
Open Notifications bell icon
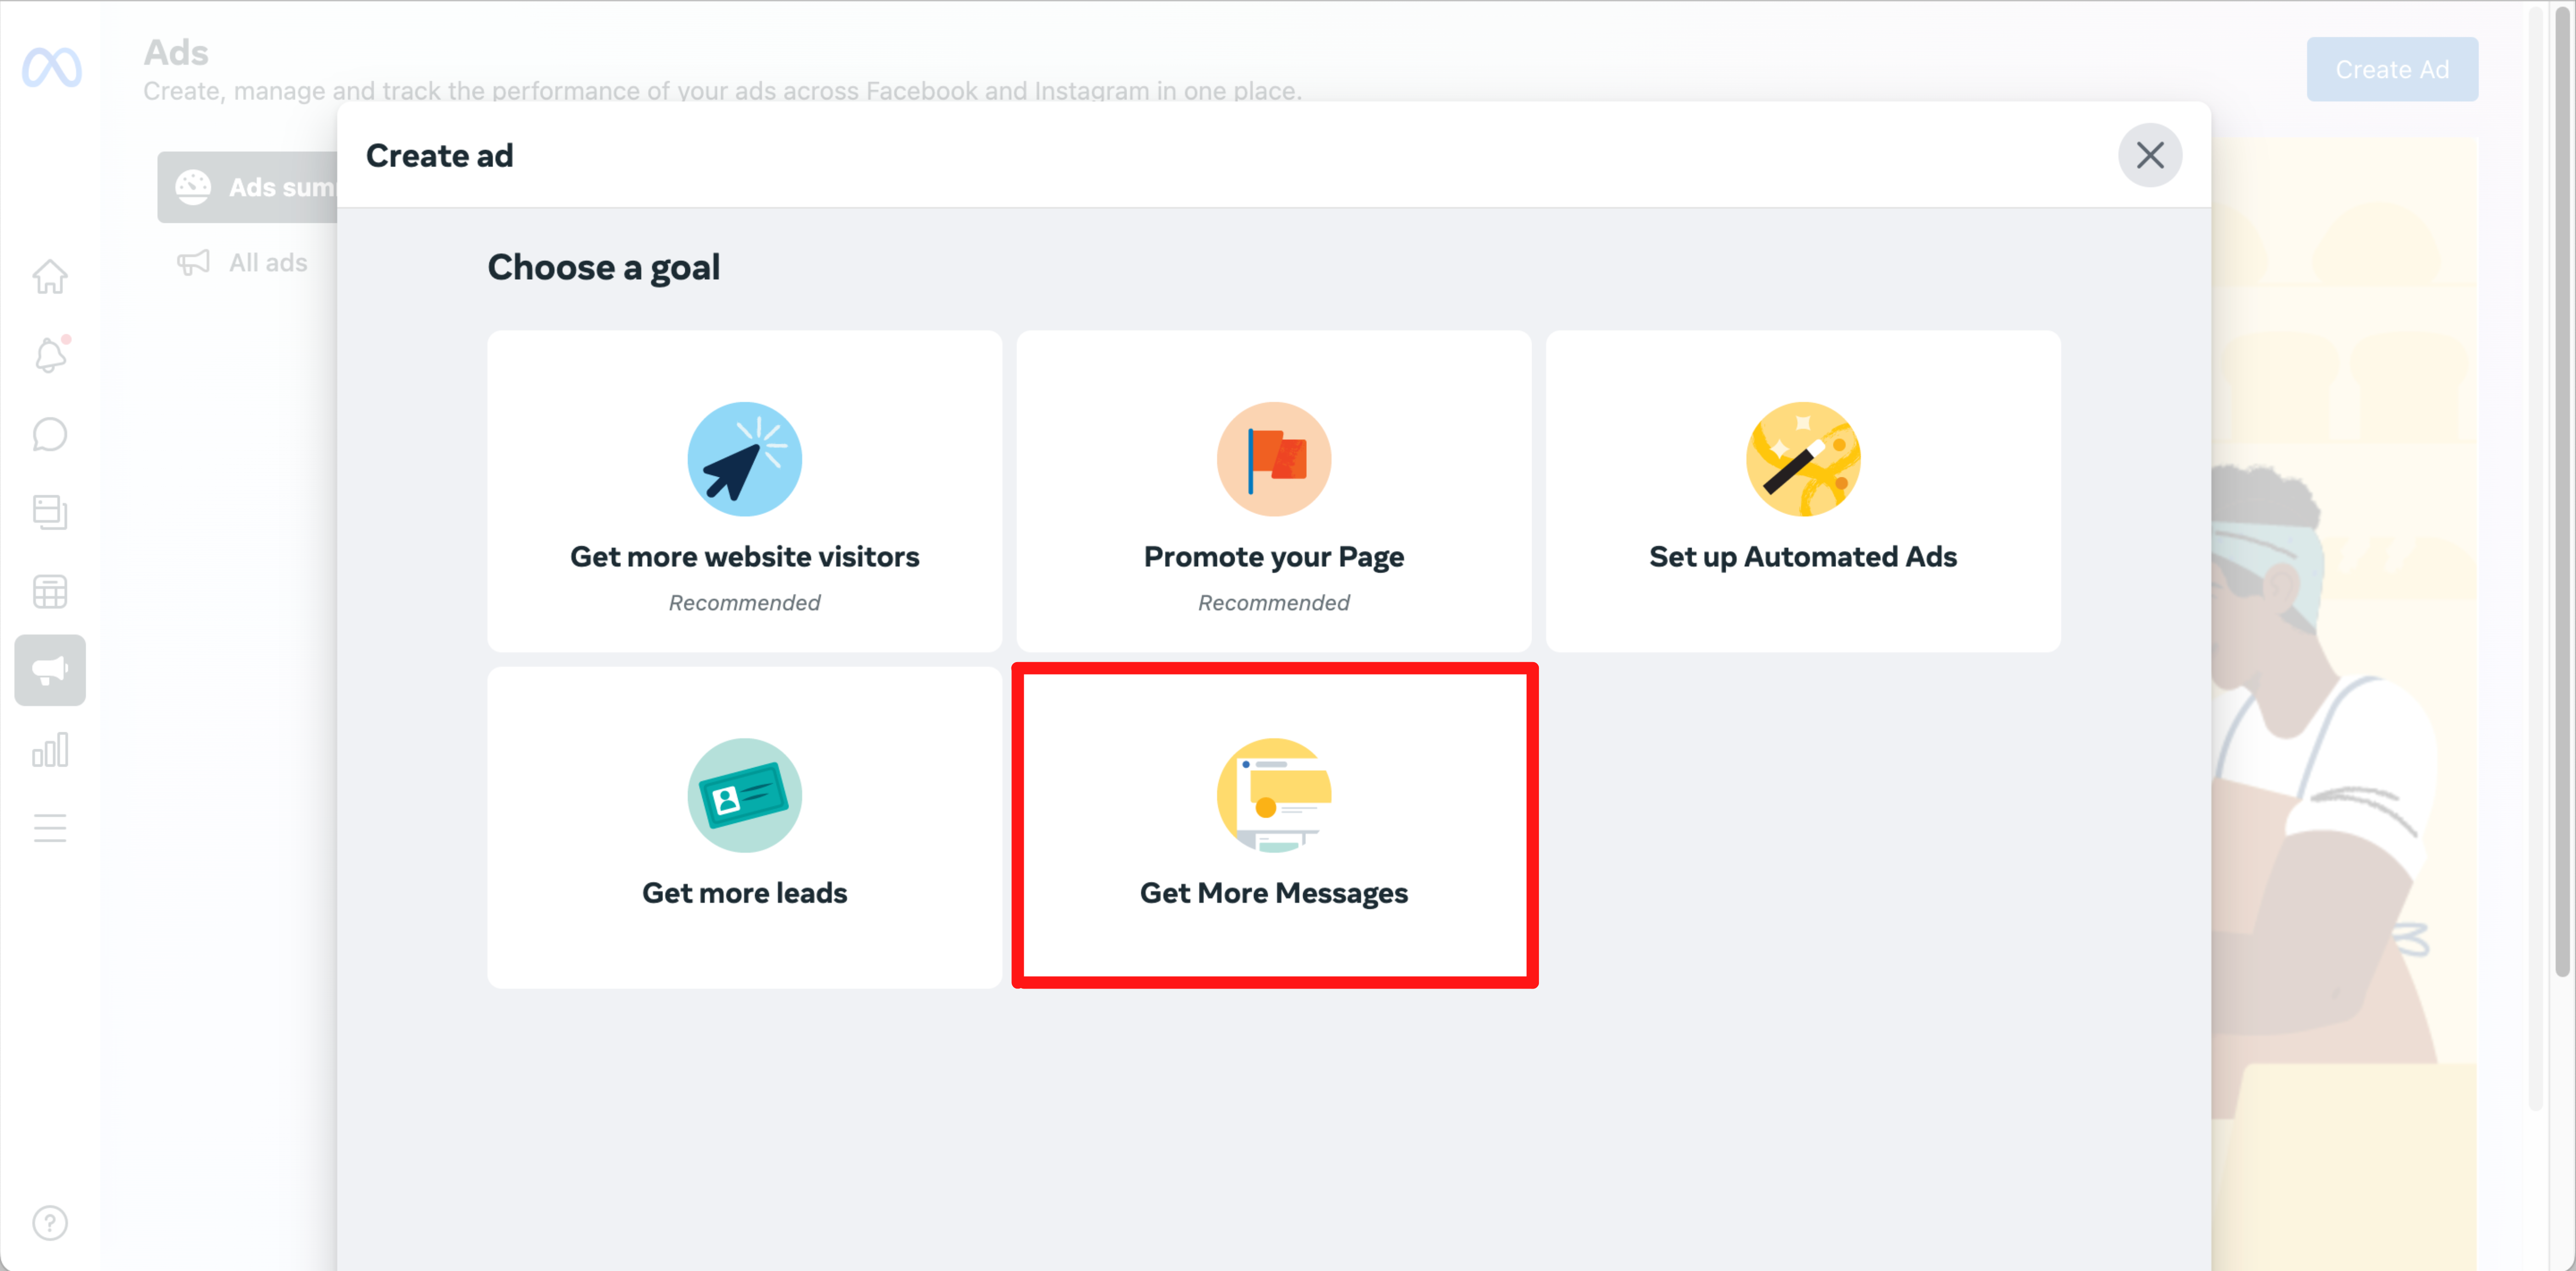tap(50, 355)
